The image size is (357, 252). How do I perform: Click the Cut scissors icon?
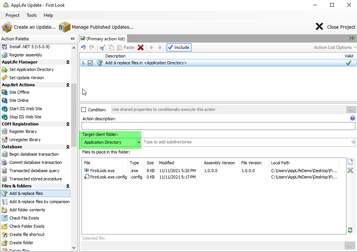tap(103, 47)
